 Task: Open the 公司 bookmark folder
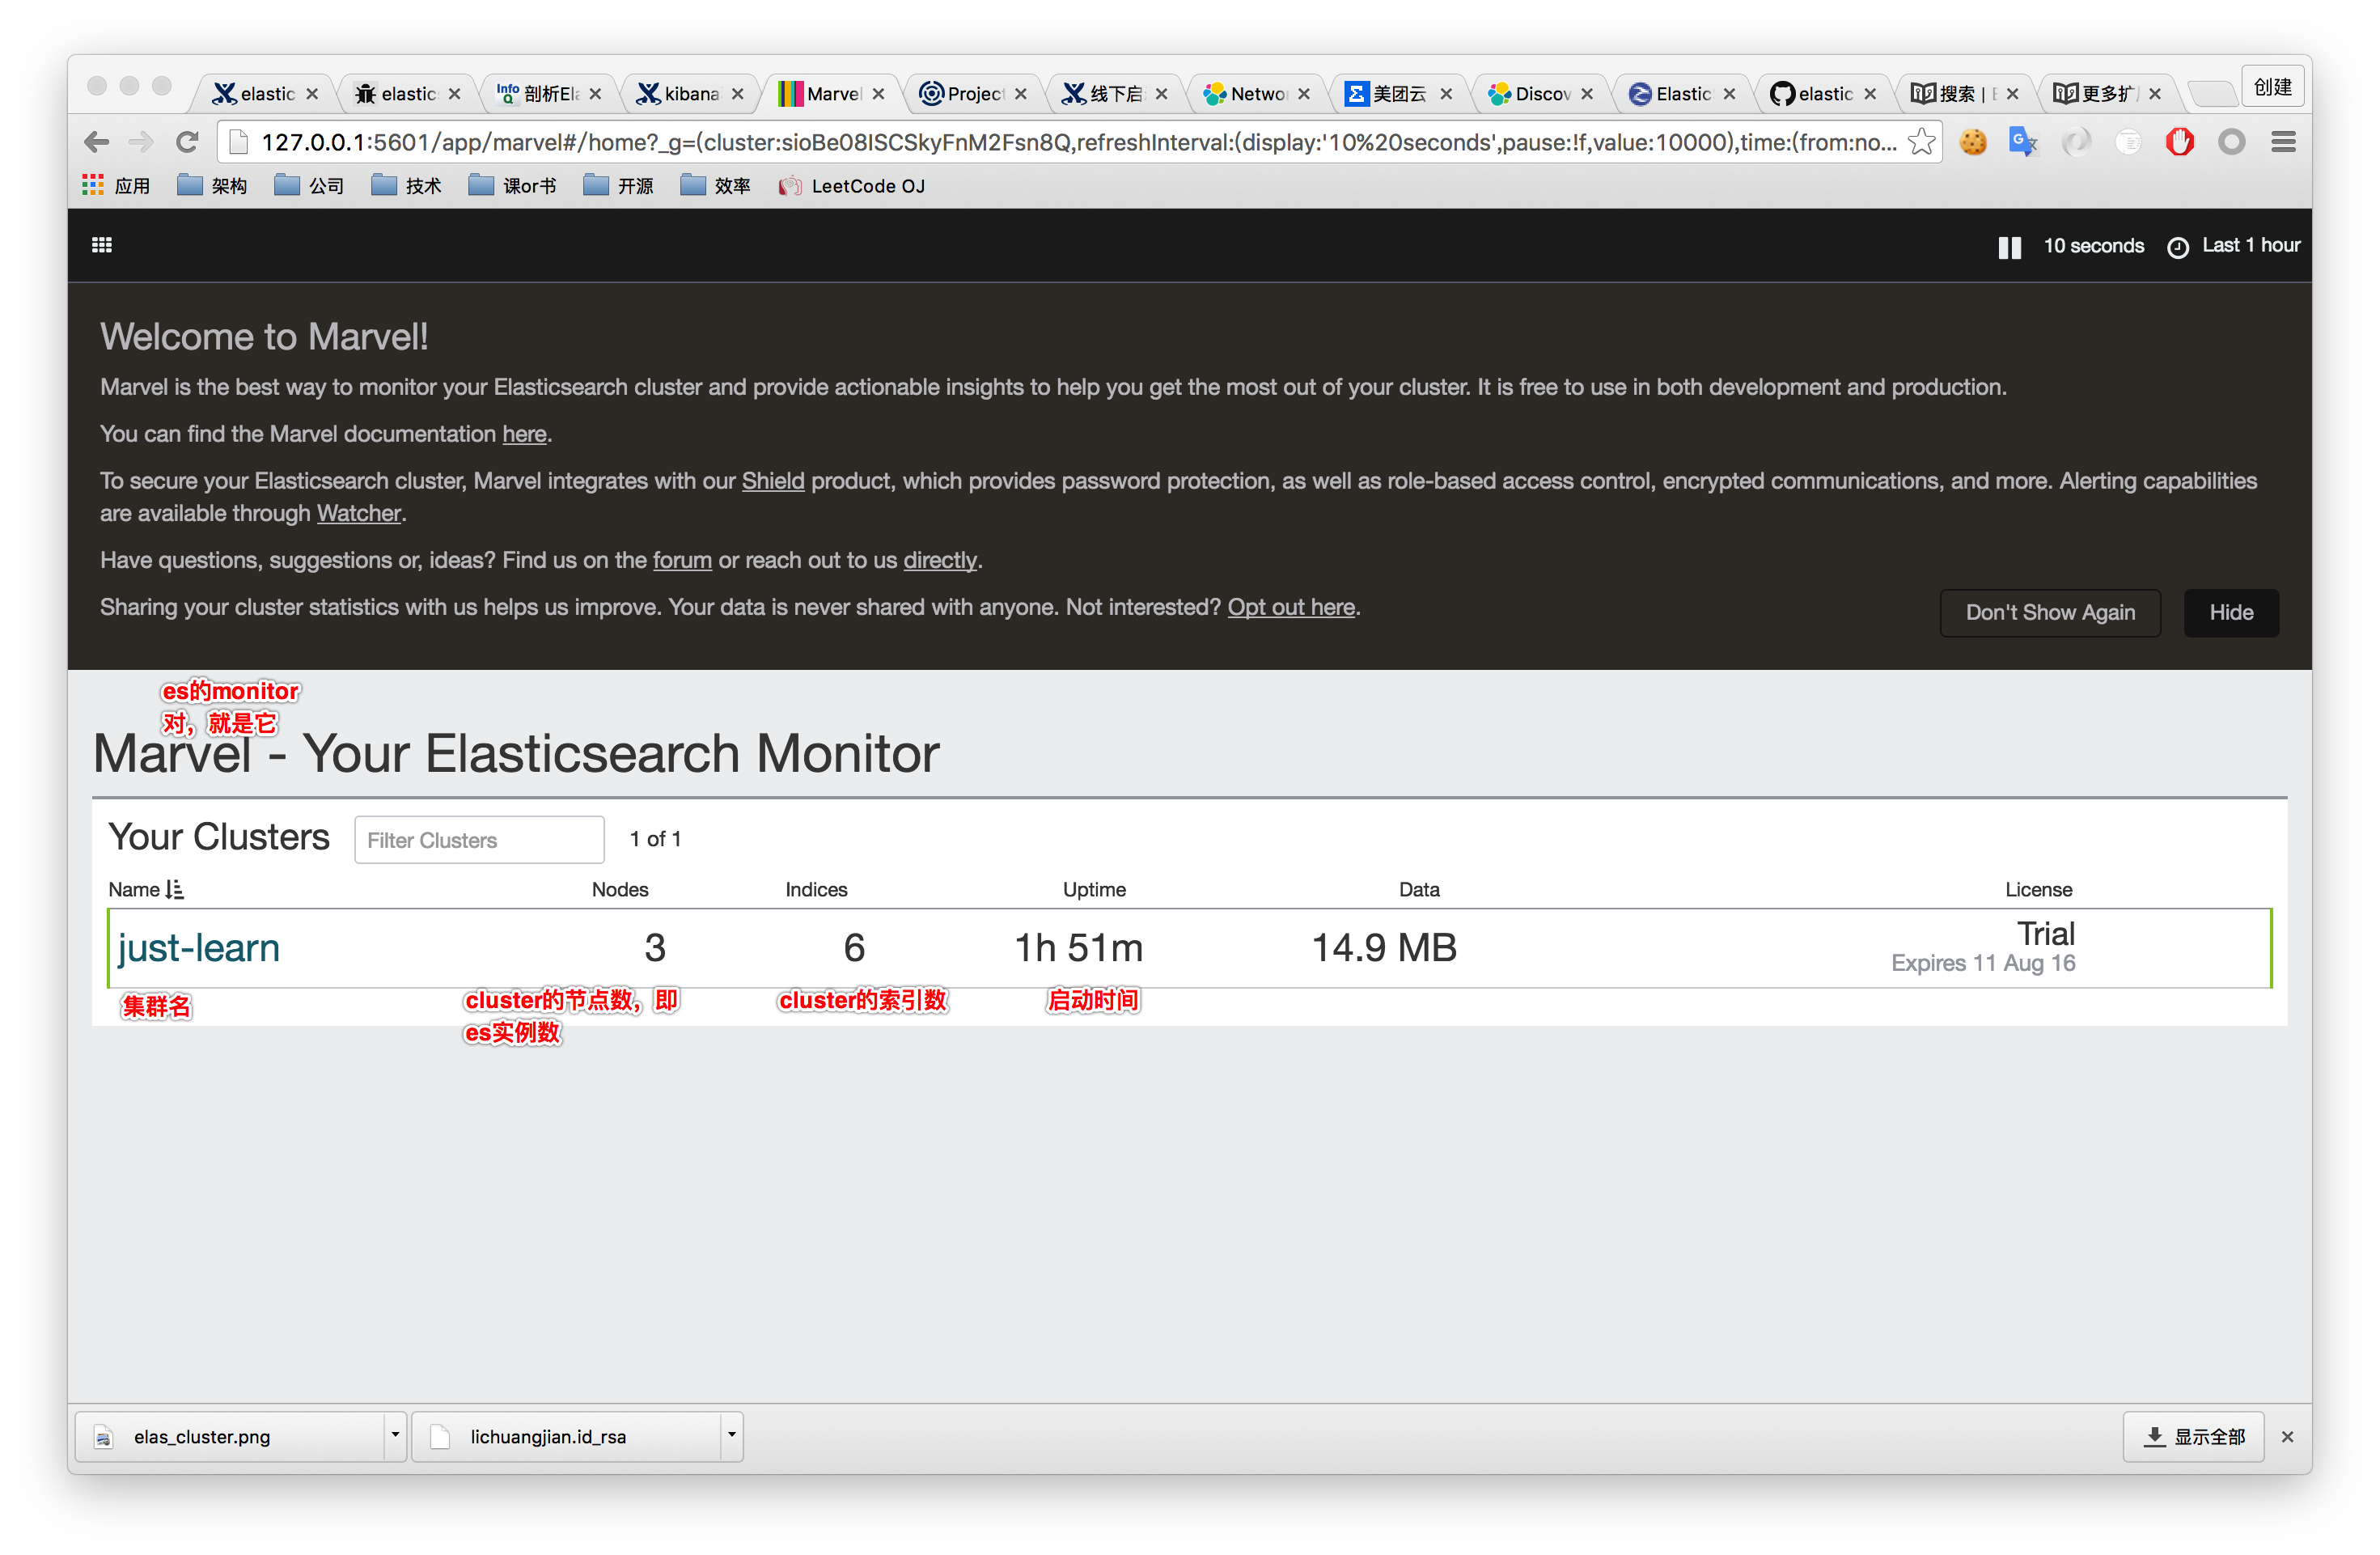click(x=309, y=186)
